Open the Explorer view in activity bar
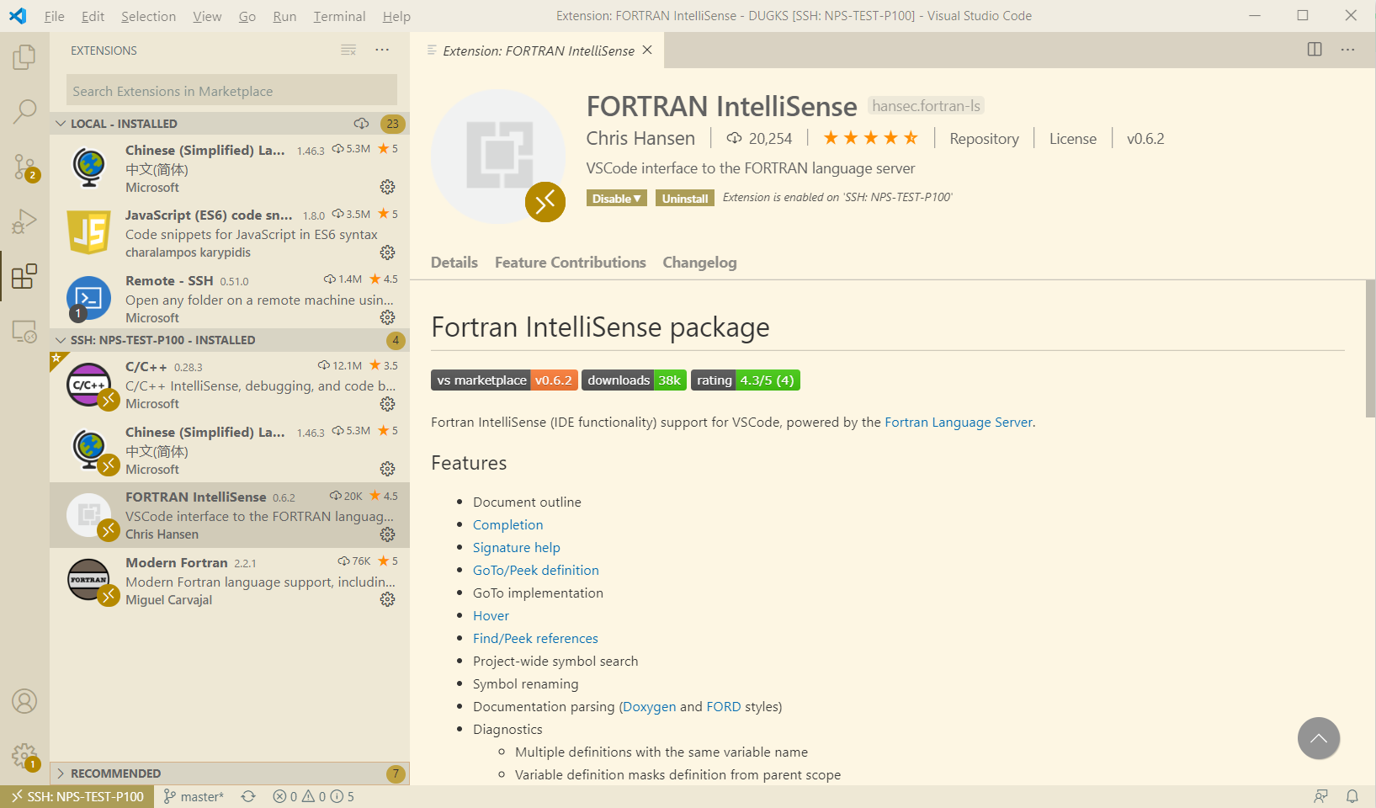 [24, 57]
